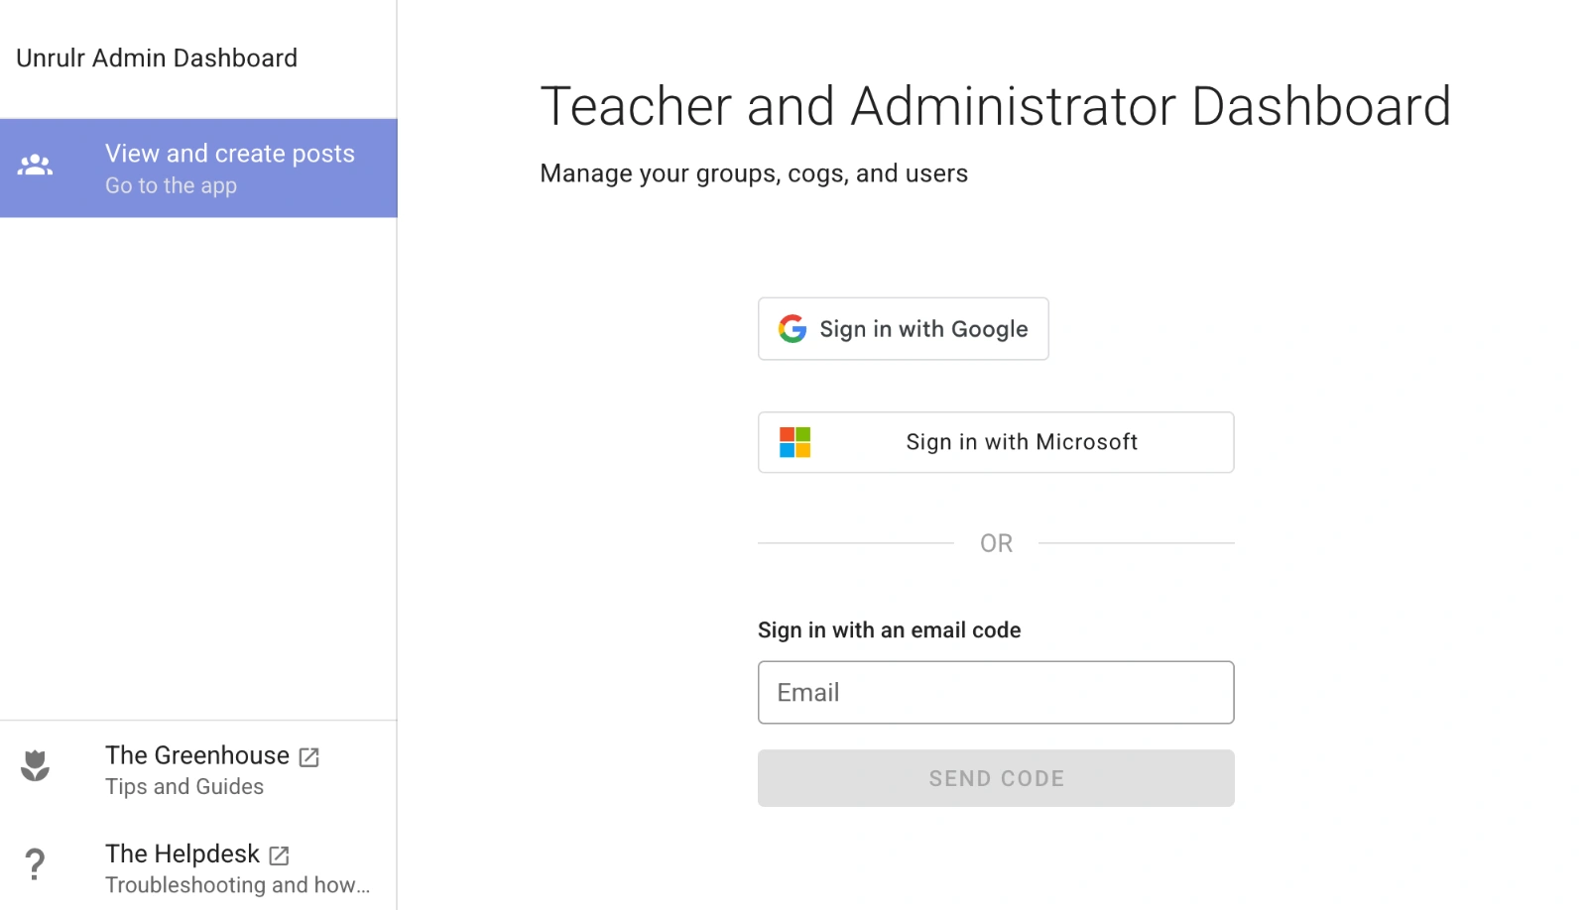This screenshot has width=1587, height=910.
Task: Click the Sign in with an email code label
Action: (x=889, y=629)
